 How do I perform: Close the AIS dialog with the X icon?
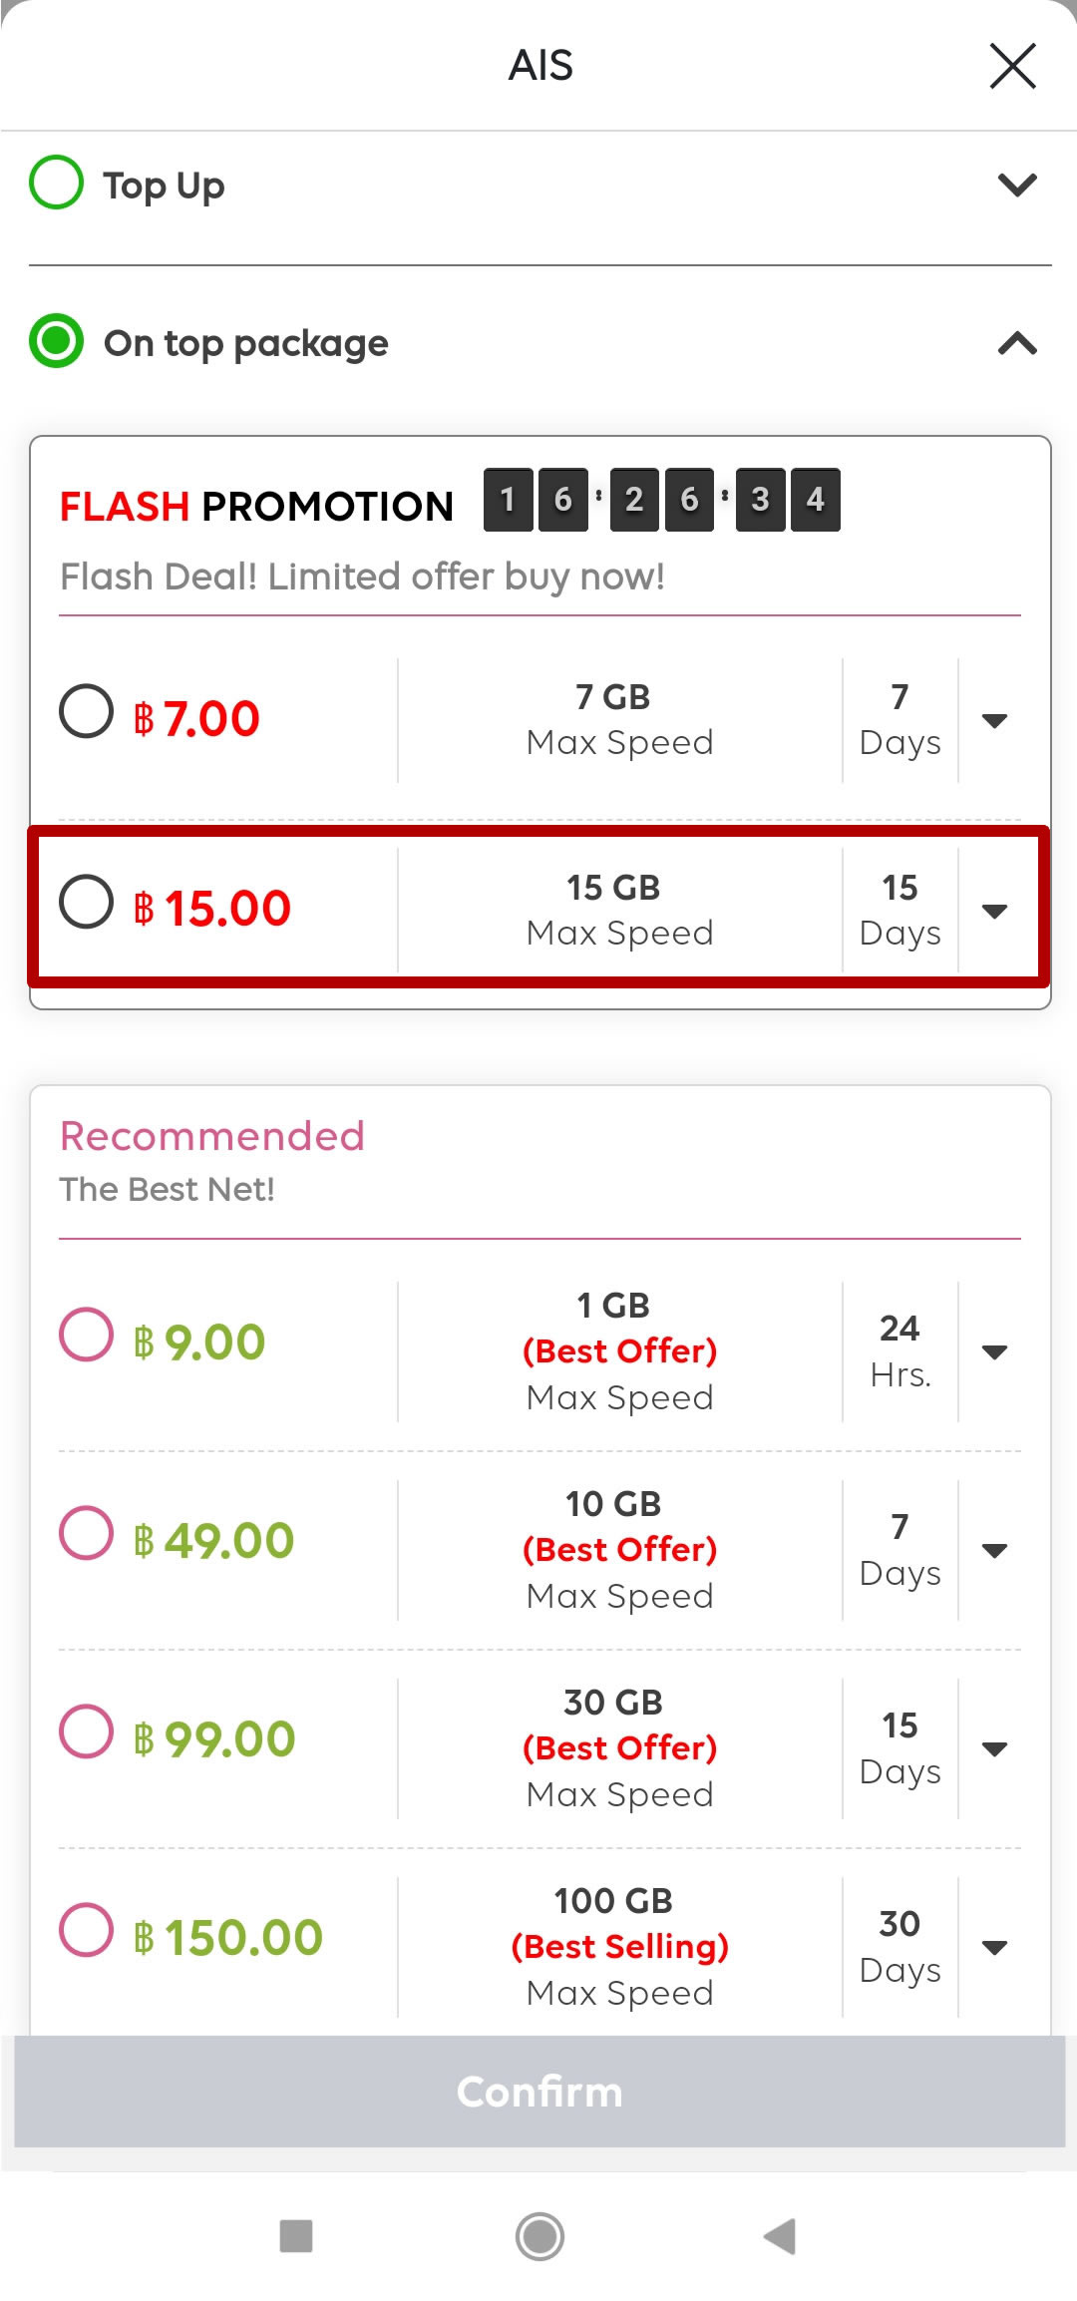pos(1012,66)
